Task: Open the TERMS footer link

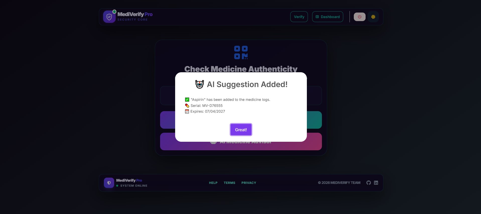Action: 230,183
